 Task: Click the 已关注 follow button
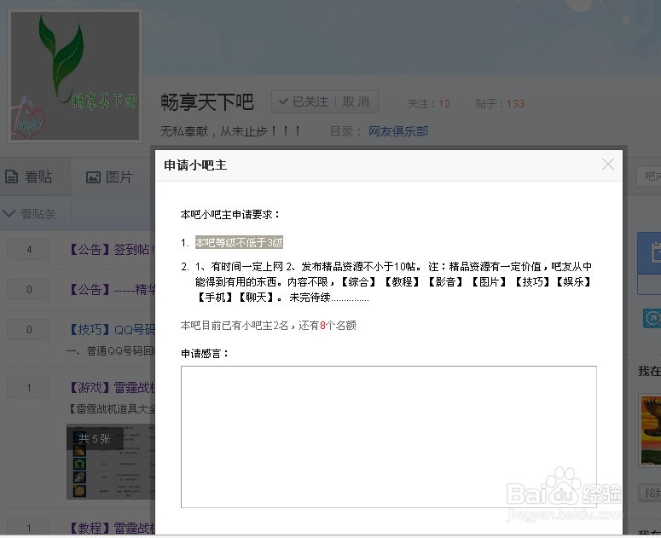[304, 101]
